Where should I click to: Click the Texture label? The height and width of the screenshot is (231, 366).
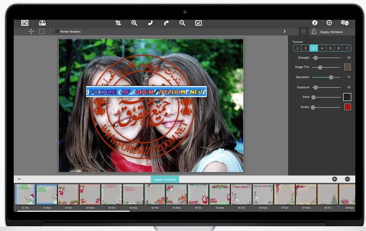297,42
